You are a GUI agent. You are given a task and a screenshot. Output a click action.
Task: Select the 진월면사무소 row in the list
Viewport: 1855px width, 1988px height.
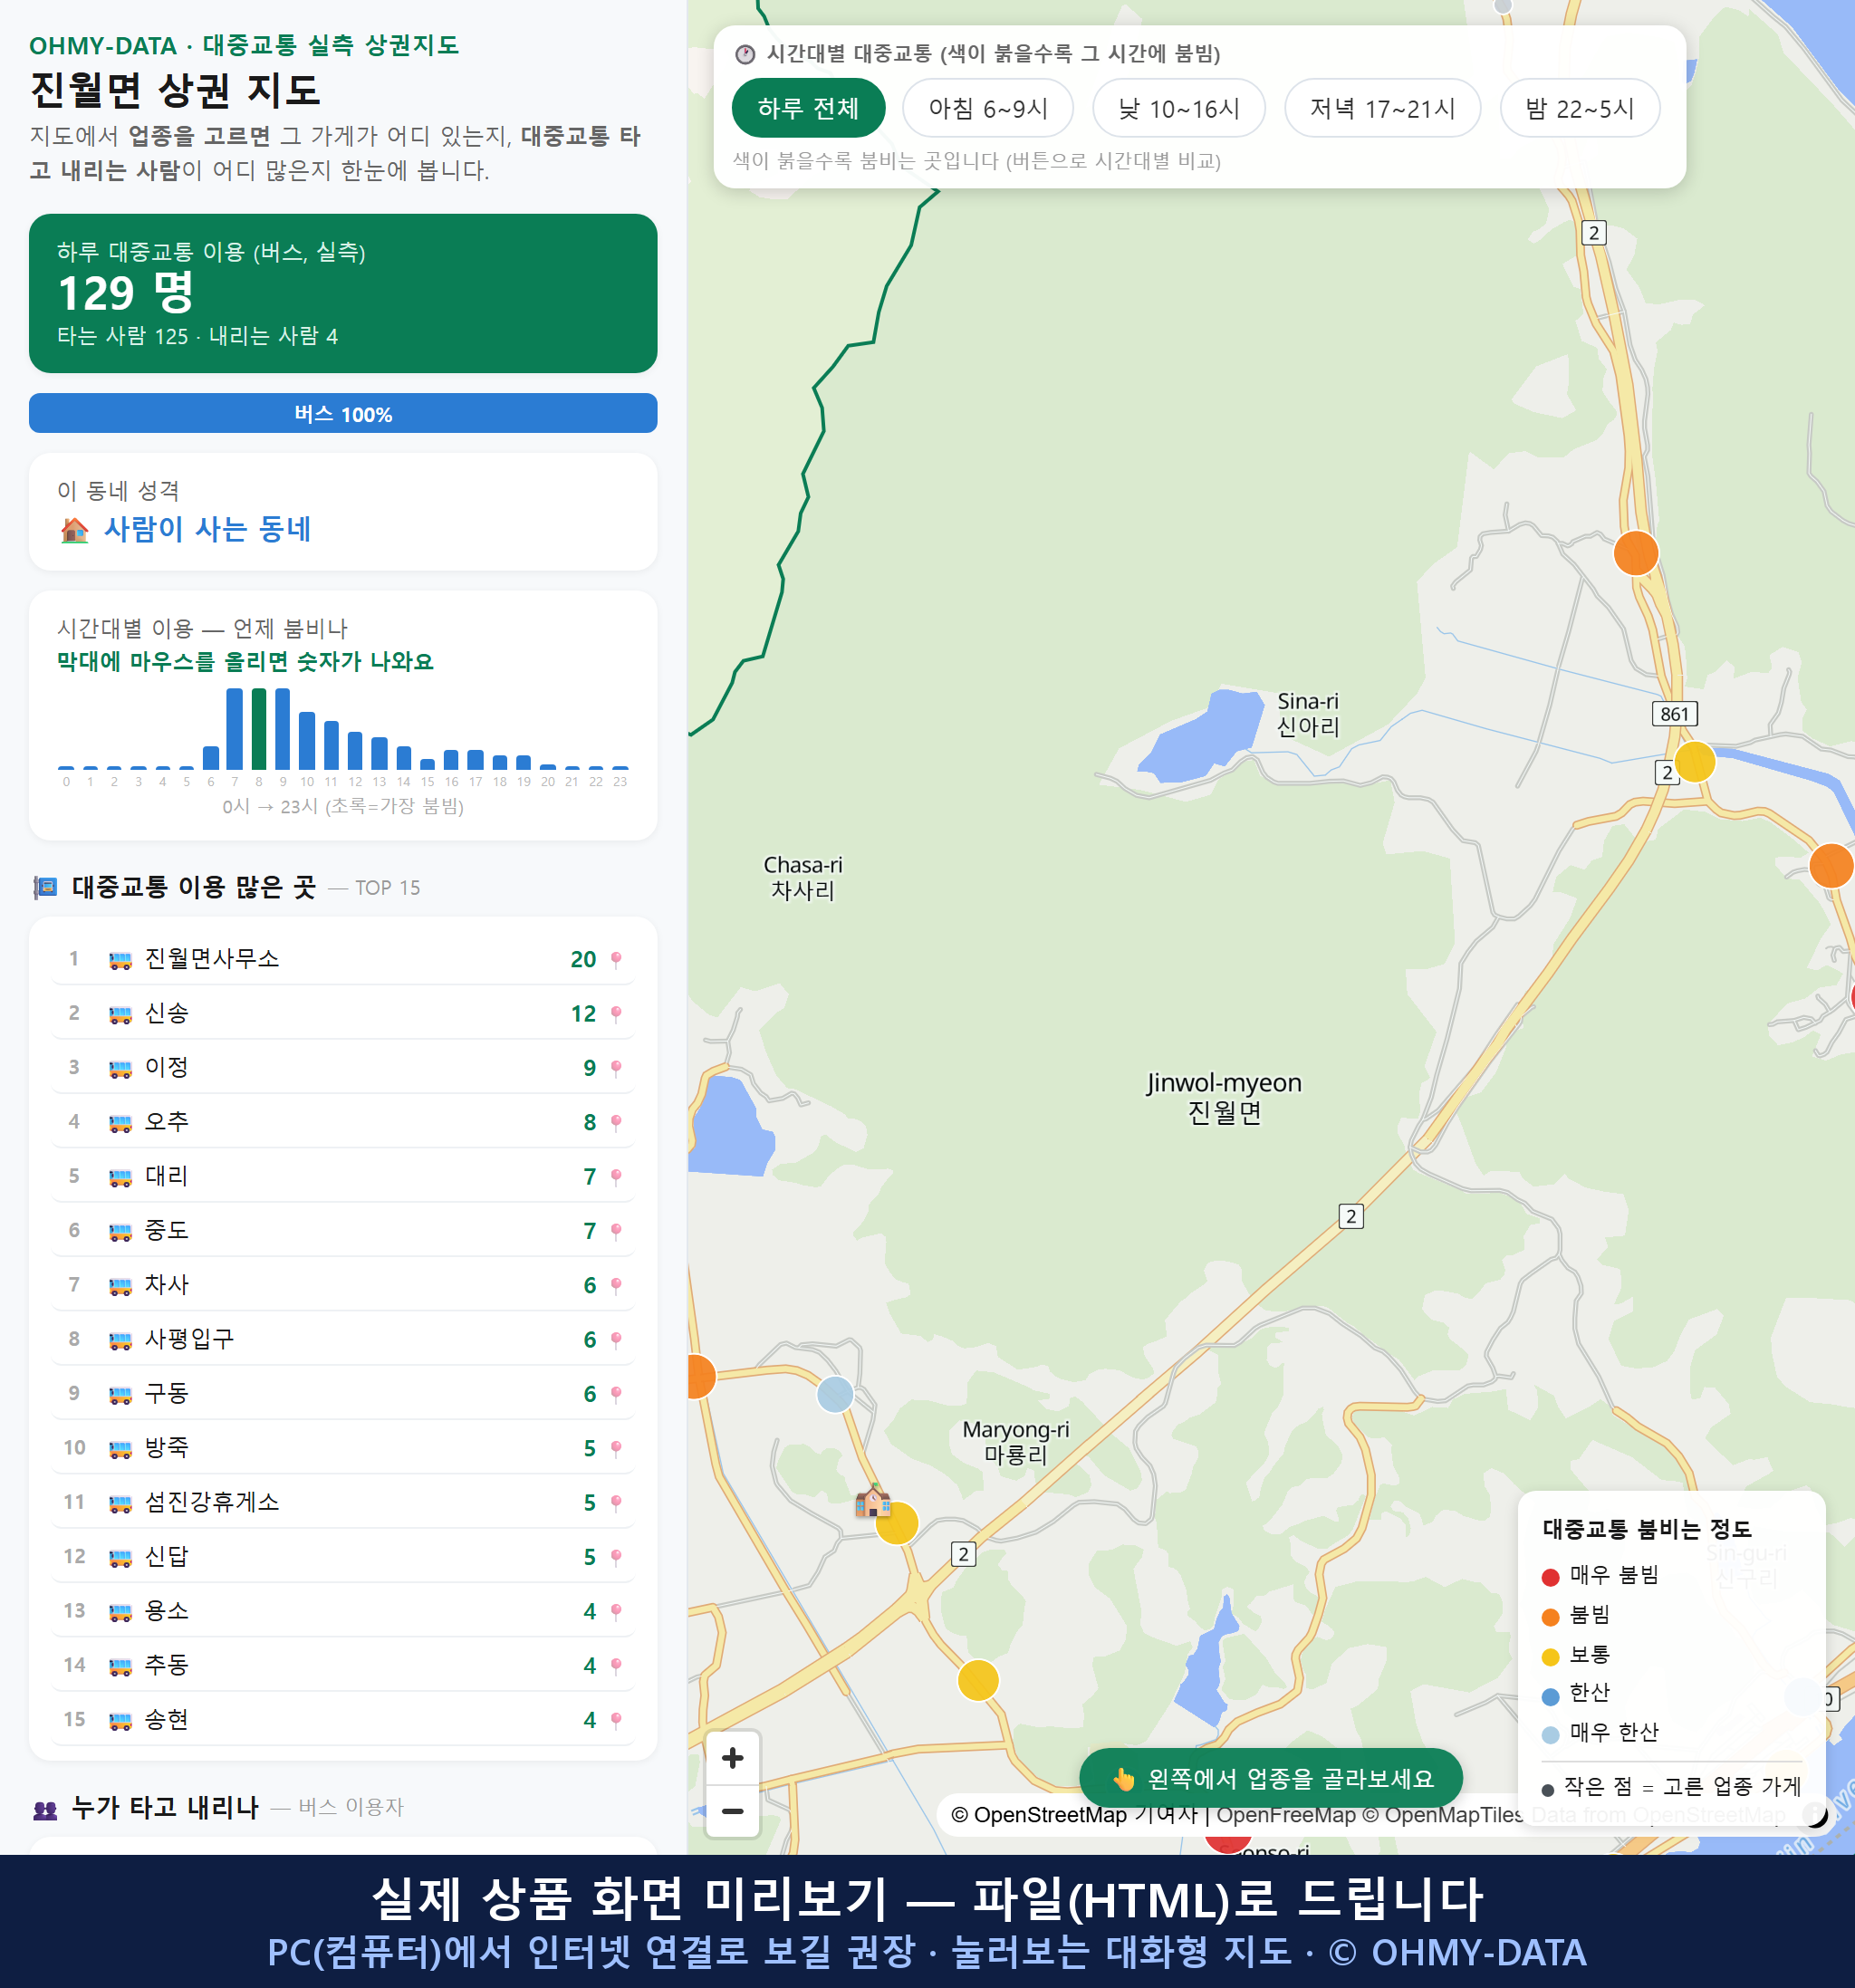pos(343,959)
